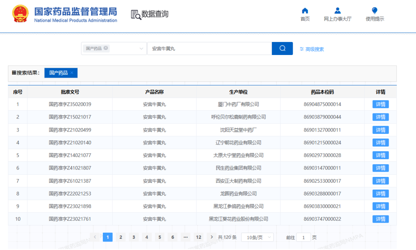Click the 数据查询 document search icon
Image resolution: width=416 pixels, height=250 pixels.
135,13
